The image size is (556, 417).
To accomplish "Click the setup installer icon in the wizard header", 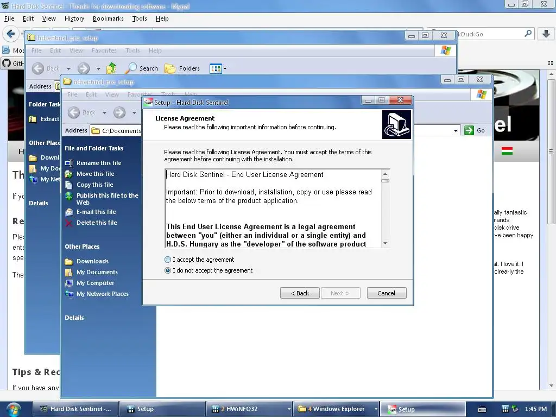I will tap(396, 124).
